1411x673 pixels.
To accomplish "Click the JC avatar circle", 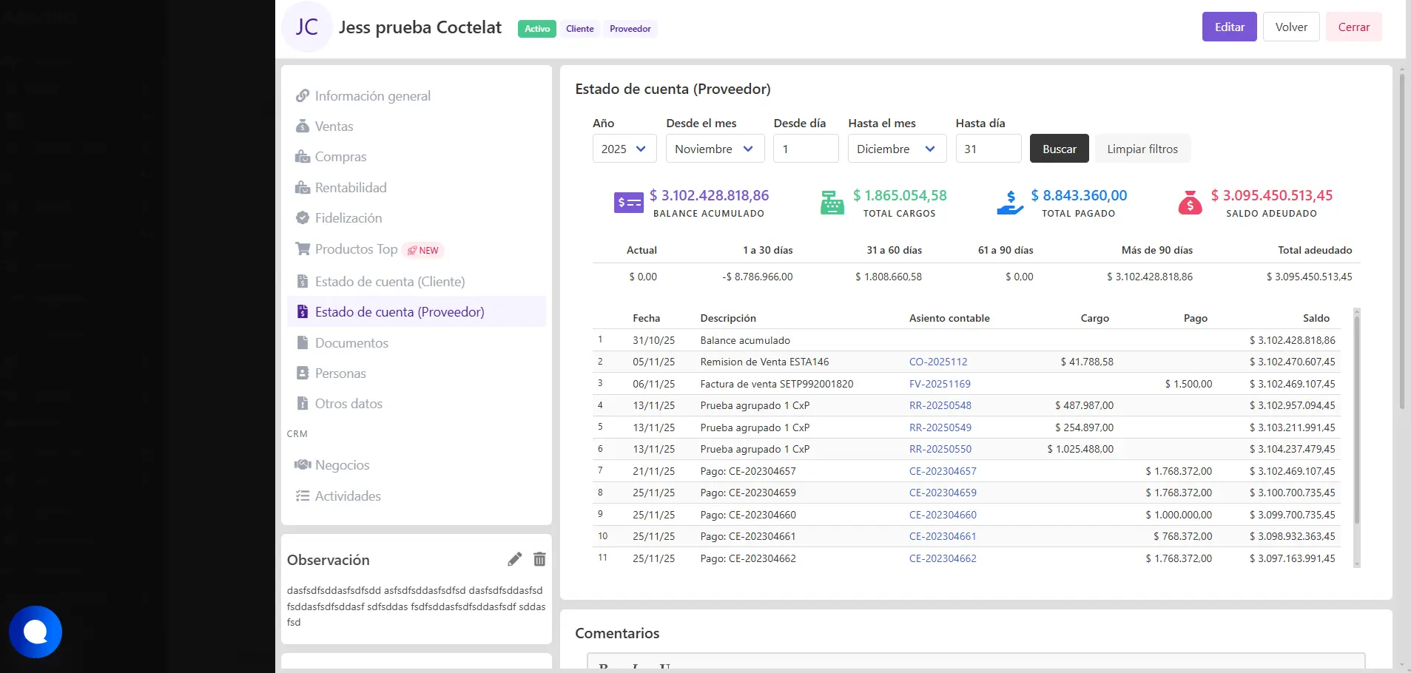I will (306, 27).
